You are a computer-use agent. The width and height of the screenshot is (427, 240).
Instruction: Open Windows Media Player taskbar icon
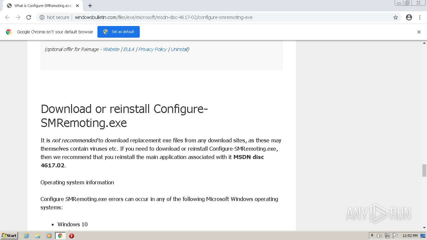pos(49,236)
